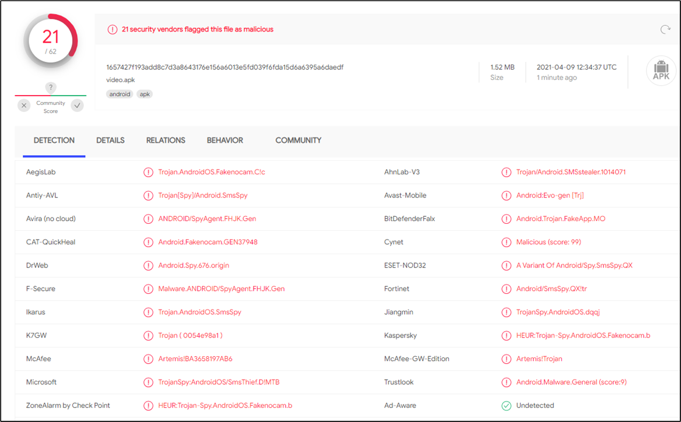
Task: Click A Variant Of Android/Spy.SmsSpy.QX
Action: [574, 266]
